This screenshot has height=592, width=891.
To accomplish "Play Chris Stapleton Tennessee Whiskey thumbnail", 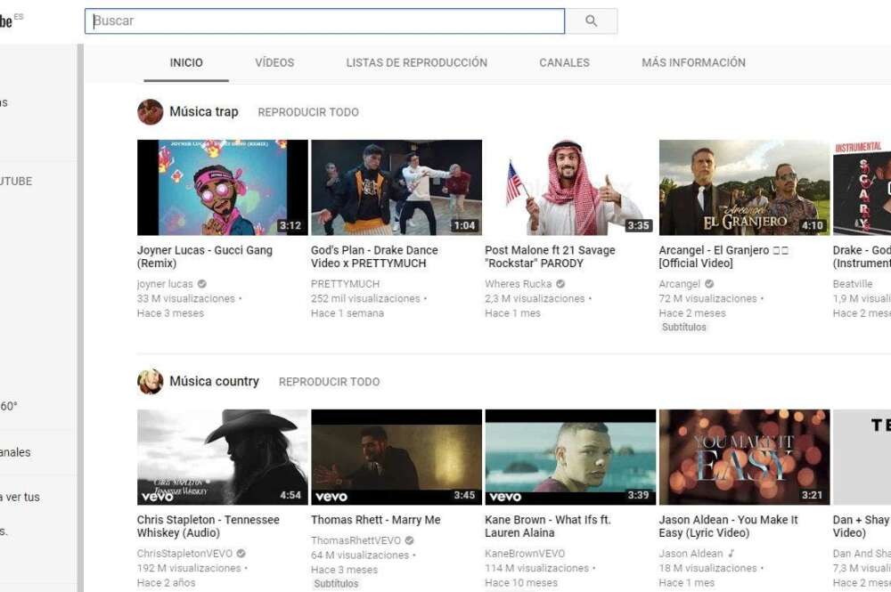I will (223, 457).
